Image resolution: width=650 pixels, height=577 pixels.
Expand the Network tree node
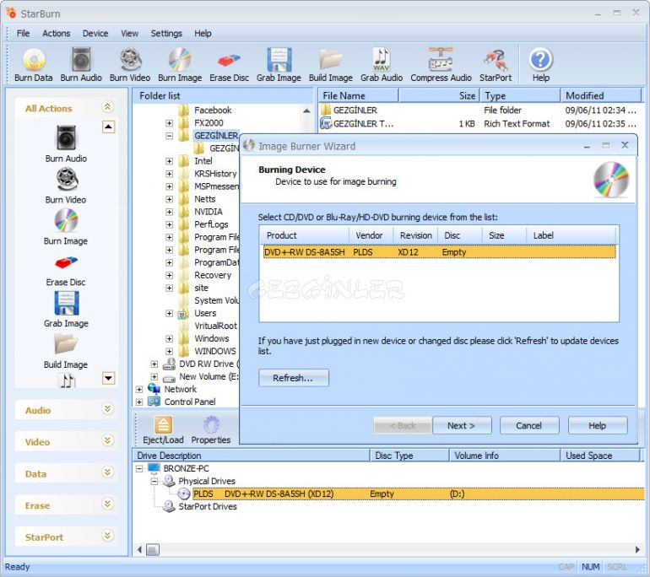(139, 390)
